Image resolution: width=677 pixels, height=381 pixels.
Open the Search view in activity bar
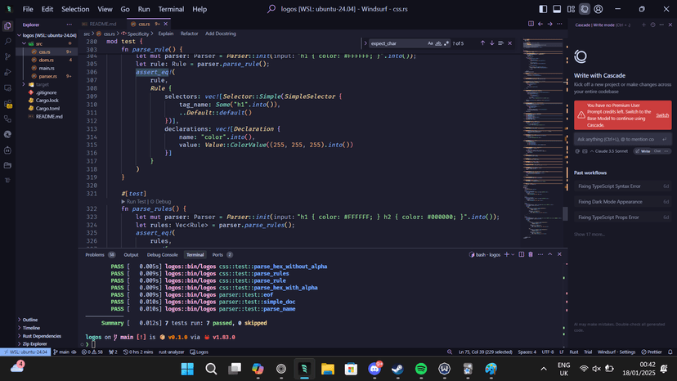(8, 42)
